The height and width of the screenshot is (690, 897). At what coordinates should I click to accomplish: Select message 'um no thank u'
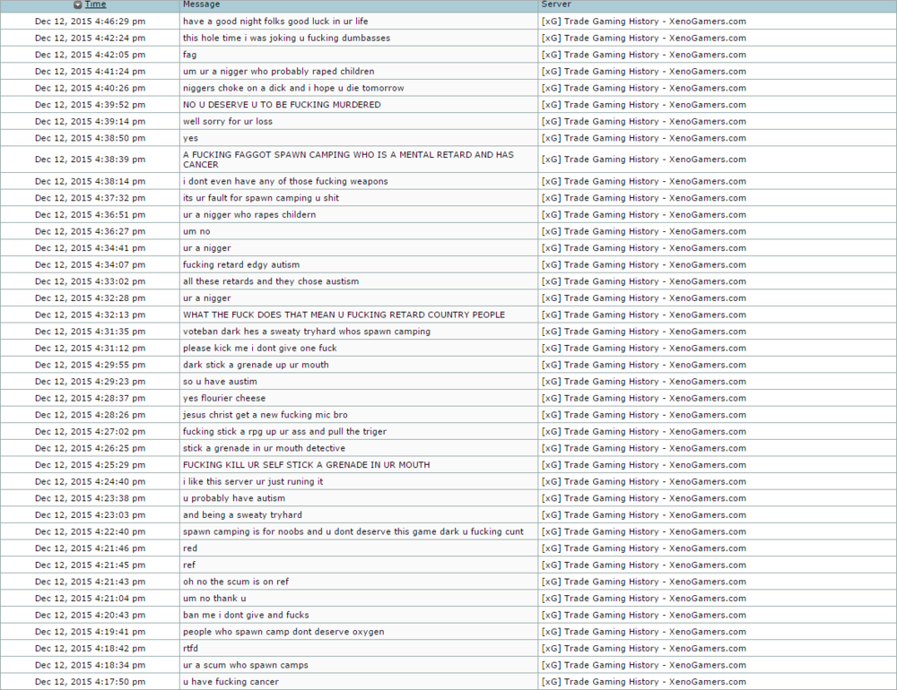(214, 599)
